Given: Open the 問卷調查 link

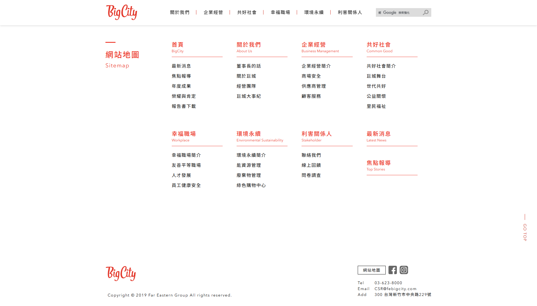Looking at the screenshot, I should coord(311,175).
